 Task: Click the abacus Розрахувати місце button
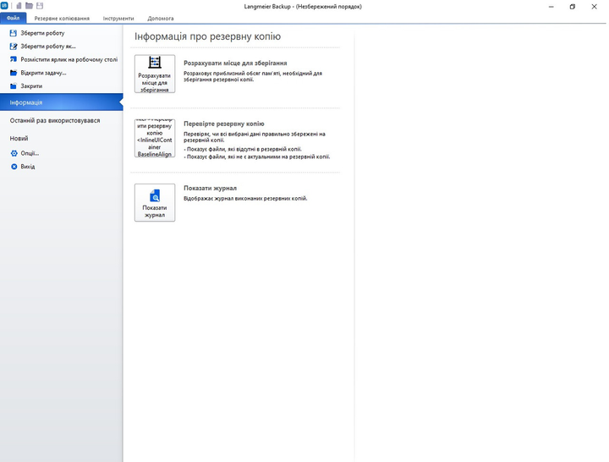pyautogui.click(x=155, y=74)
